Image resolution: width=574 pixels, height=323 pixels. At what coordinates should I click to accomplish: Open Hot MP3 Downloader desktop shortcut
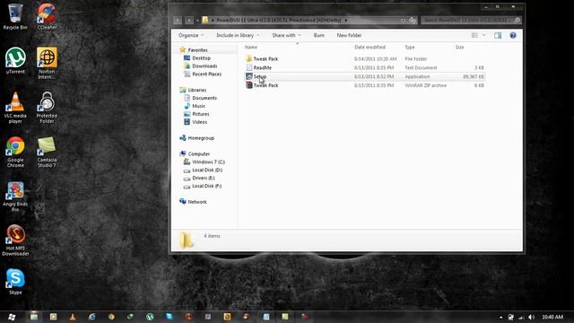coord(15,240)
